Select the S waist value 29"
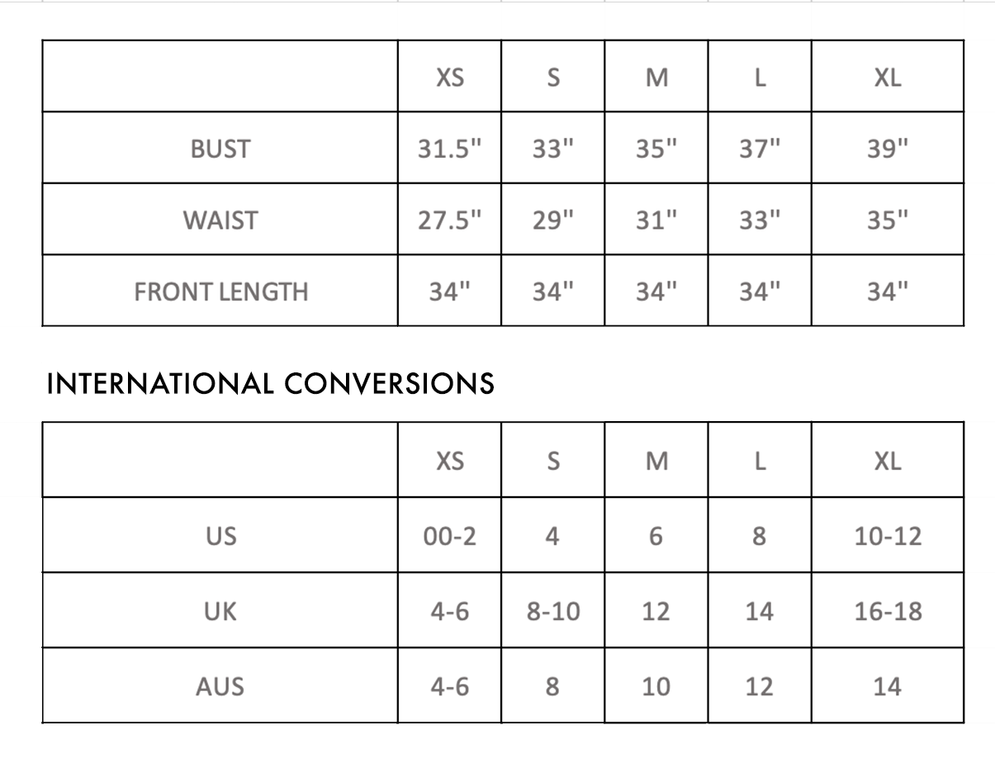Image resolution: width=995 pixels, height=763 pixels. click(x=553, y=220)
